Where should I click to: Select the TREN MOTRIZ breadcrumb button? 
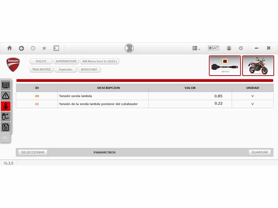[x=41, y=70]
